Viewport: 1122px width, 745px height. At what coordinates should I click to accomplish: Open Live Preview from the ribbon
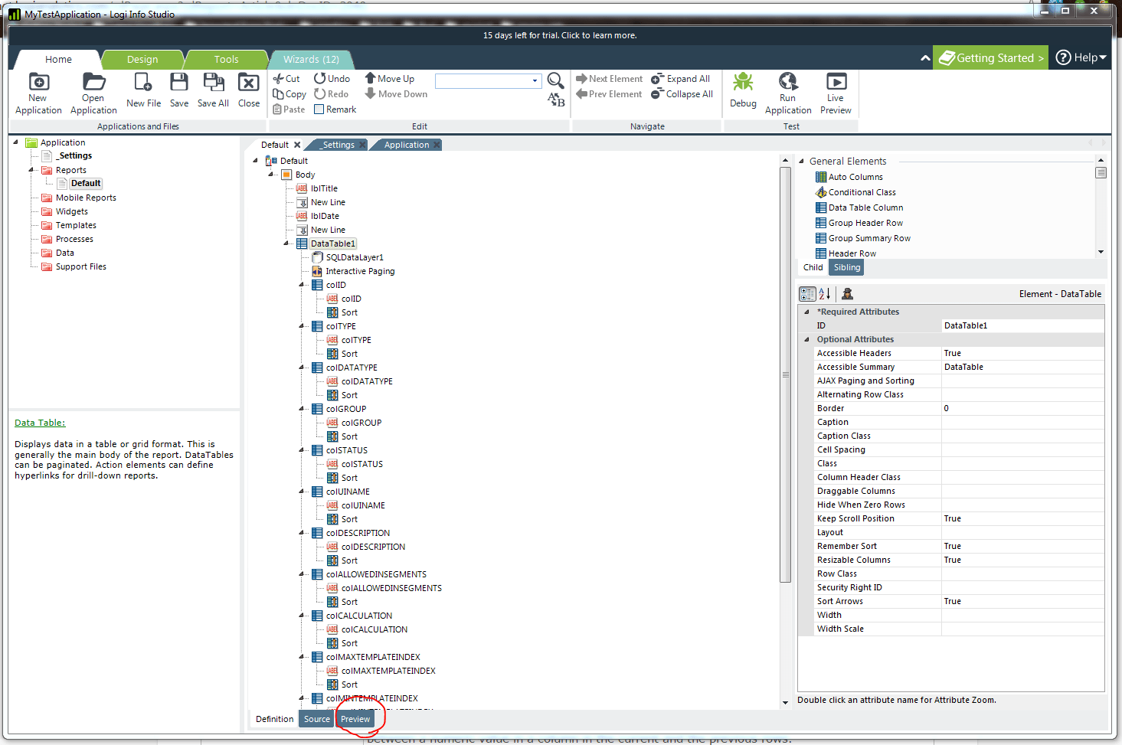[x=836, y=82]
